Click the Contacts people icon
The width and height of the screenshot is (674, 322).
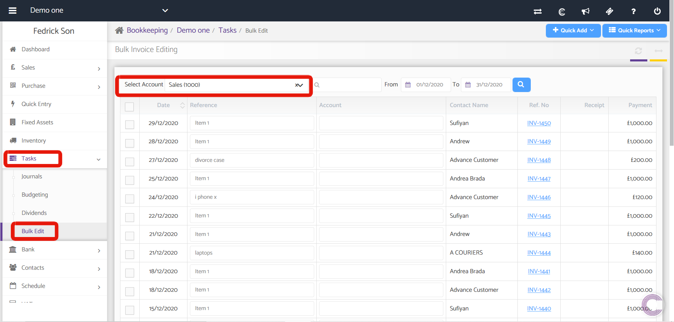[x=13, y=267]
